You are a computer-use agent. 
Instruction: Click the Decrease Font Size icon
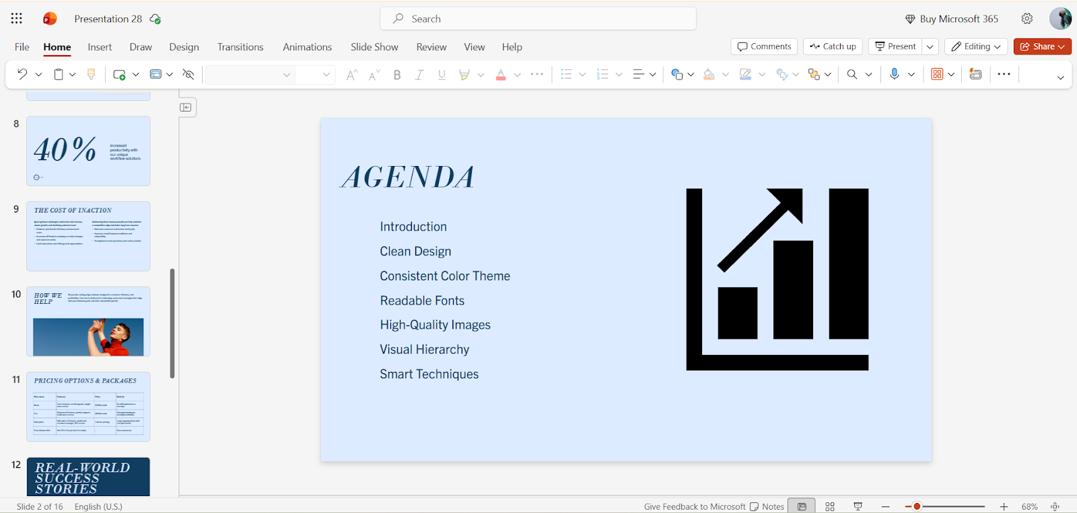pyautogui.click(x=374, y=75)
